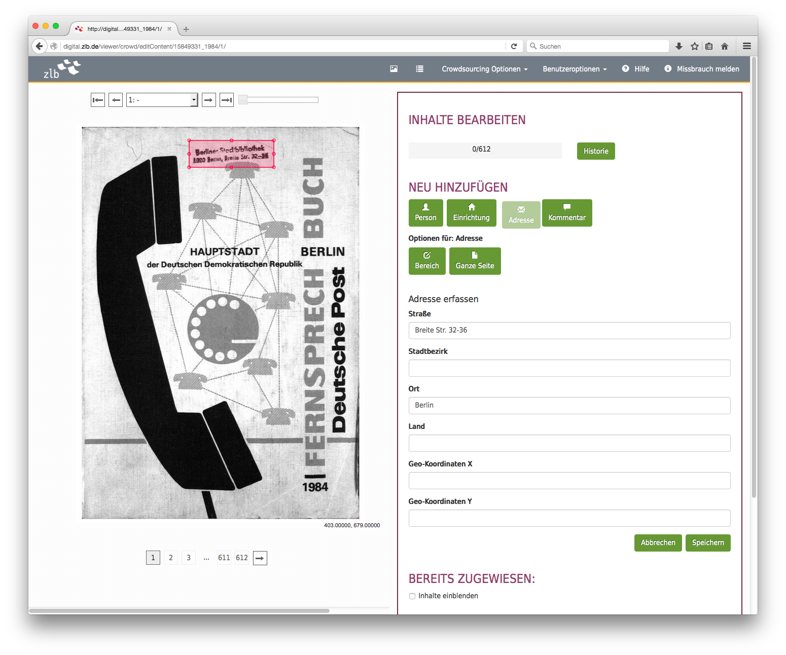786x655 pixels.
Task: Jump to last page icon above viewer
Action: coord(227,100)
